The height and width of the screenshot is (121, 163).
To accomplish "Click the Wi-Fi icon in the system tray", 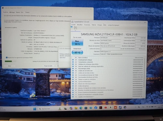I will tap(147, 107).
